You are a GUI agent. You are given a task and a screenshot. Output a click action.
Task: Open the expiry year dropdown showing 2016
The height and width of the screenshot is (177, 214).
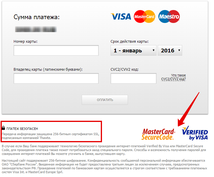coord(170,50)
